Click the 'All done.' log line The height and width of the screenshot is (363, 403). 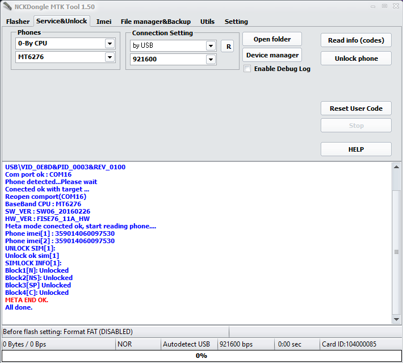pyautogui.click(x=19, y=307)
